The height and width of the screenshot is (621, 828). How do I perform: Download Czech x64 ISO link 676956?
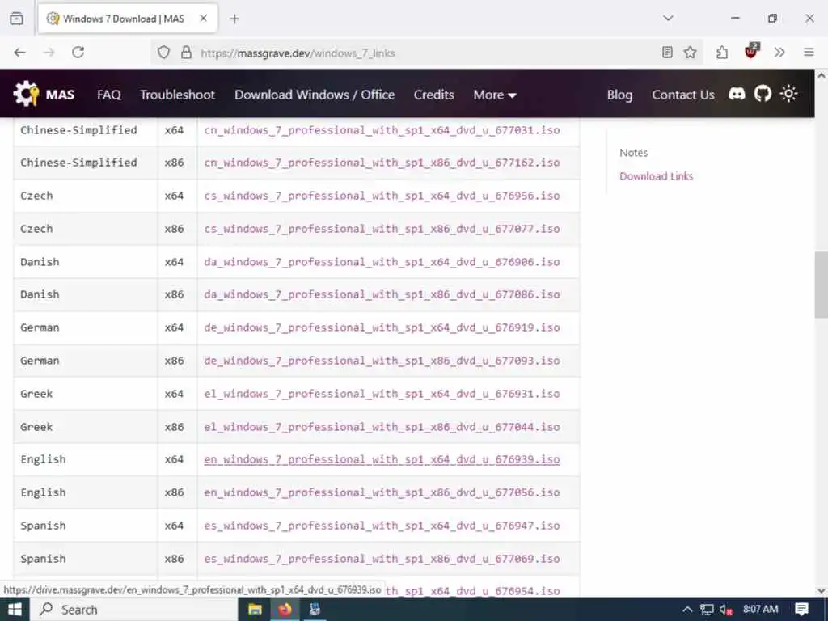[x=382, y=196]
